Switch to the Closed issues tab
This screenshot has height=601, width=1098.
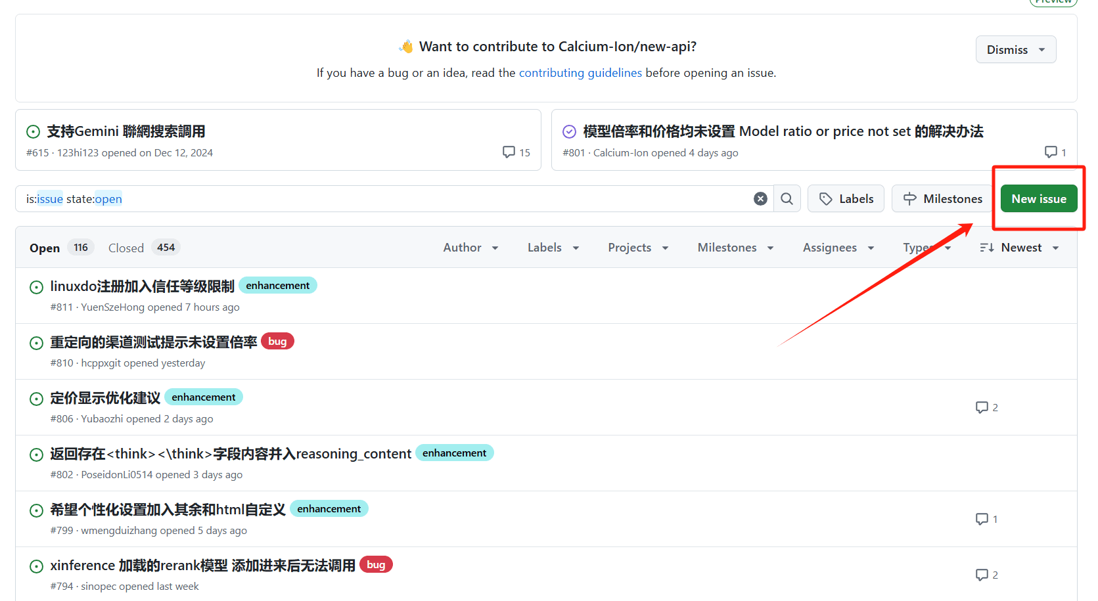(x=143, y=248)
